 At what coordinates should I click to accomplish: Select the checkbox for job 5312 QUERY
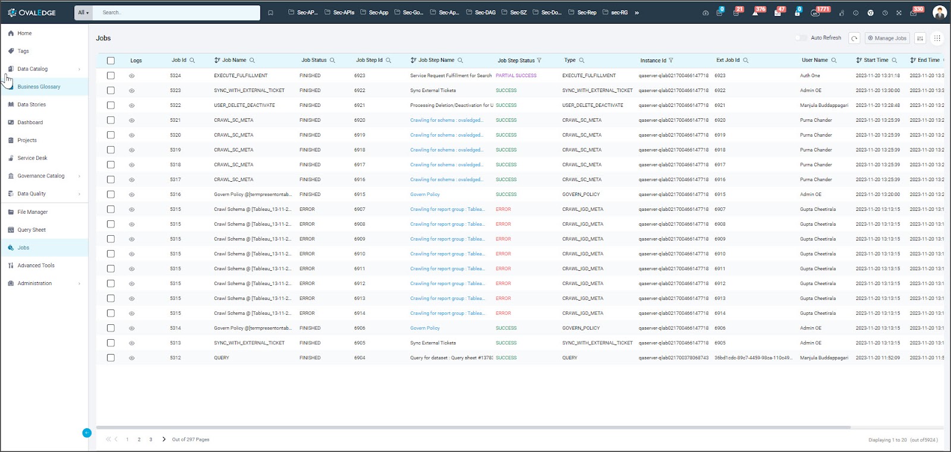pos(111,358)
